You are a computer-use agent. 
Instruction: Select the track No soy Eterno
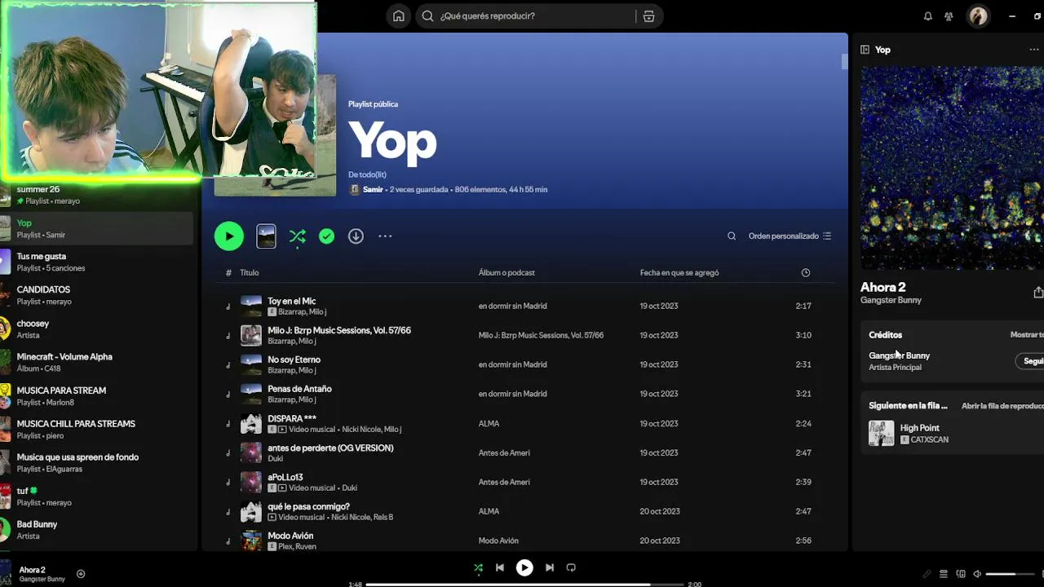tap(294, 360)
